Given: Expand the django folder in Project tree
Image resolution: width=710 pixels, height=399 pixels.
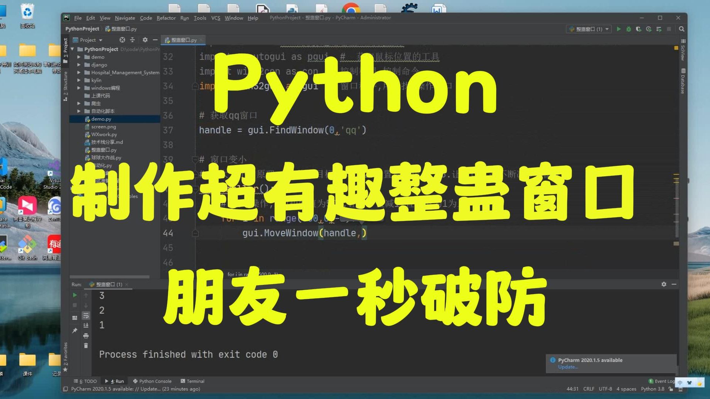Looking at the screenshot, I should tap(78, 65).
